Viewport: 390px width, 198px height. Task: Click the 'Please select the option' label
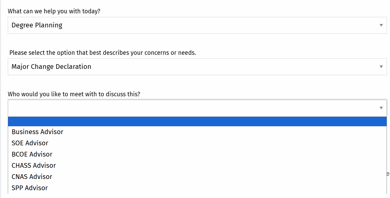click(102, 53)
